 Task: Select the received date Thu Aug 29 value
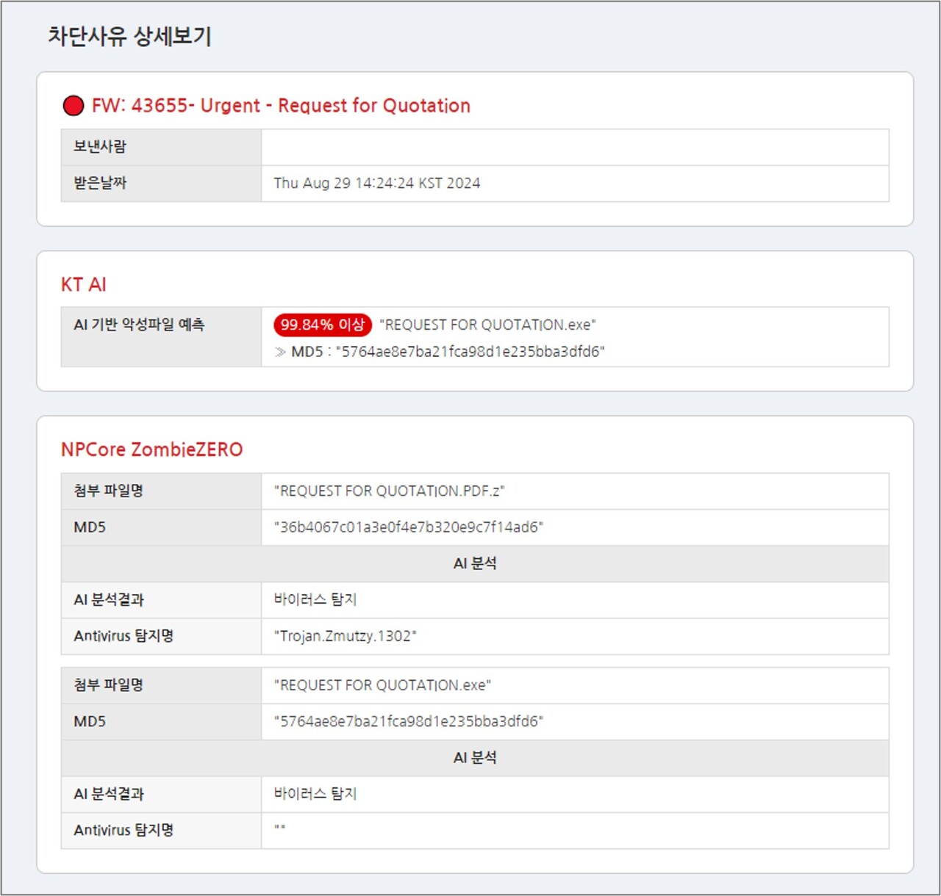(376, 183)
